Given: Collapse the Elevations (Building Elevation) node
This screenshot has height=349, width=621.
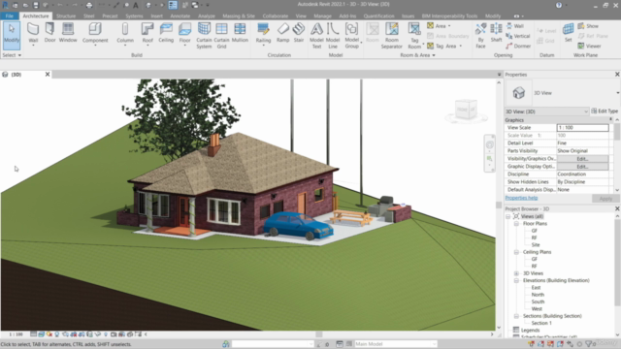Looking at the screenshot, I should tap(516, 280).
